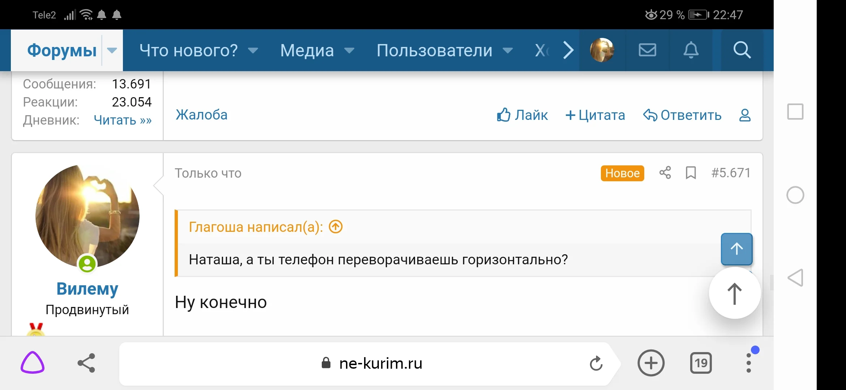Show the 19 open tabs
The image size is (846, 390).
(701, 363)
